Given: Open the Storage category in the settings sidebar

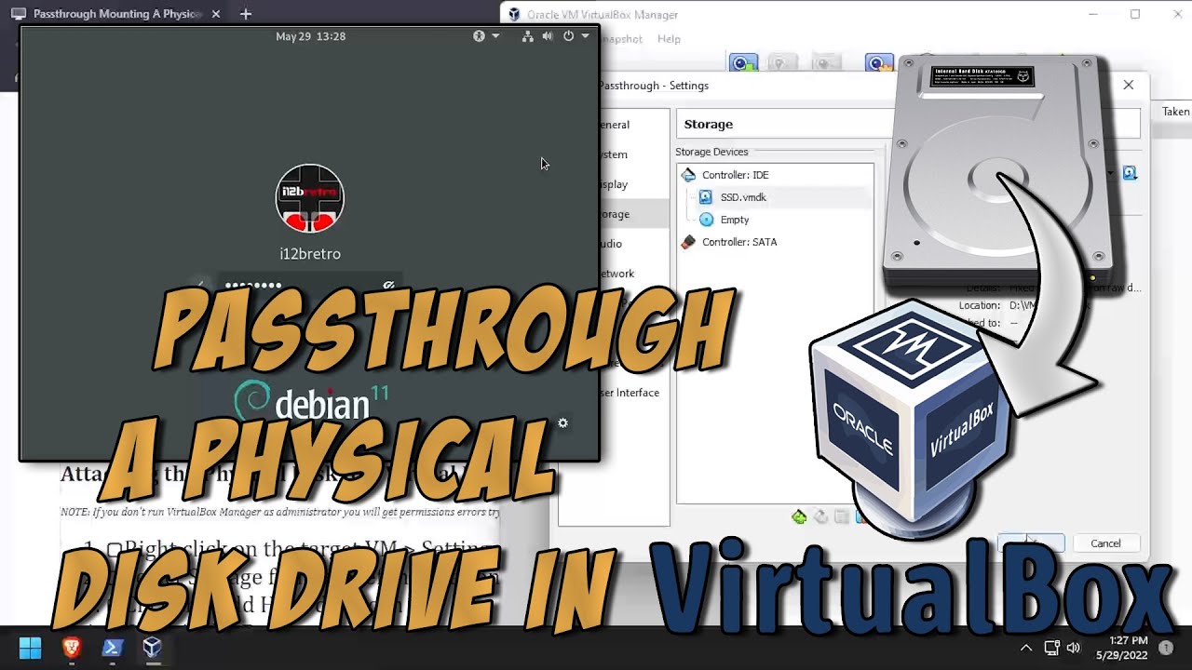Looking at the screenshot, I should [615, 214].
